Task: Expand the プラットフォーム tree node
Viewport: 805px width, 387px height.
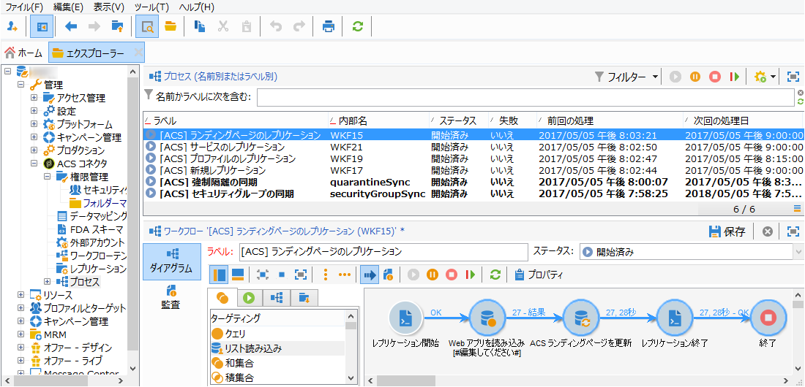Action: click(34, 124)
